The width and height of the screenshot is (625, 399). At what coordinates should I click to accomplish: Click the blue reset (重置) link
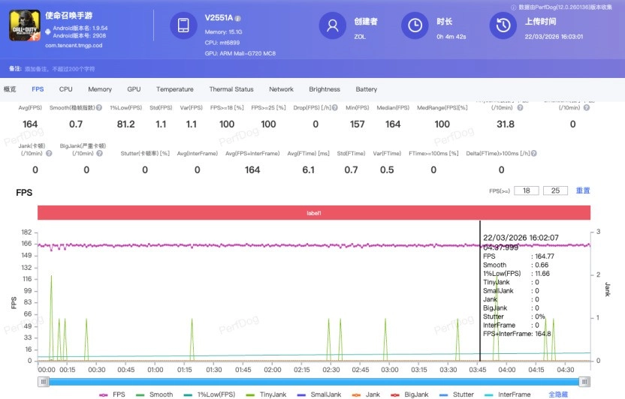583,191
